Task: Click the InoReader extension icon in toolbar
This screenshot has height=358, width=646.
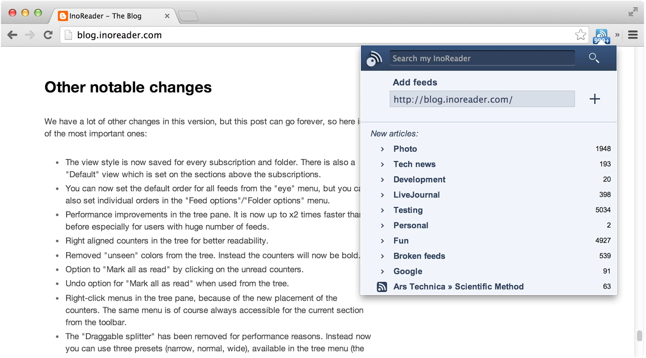Action: click(601, 36)
